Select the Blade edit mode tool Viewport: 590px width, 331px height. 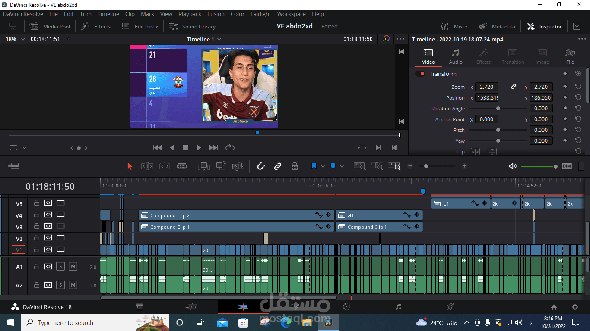[182, 166]
